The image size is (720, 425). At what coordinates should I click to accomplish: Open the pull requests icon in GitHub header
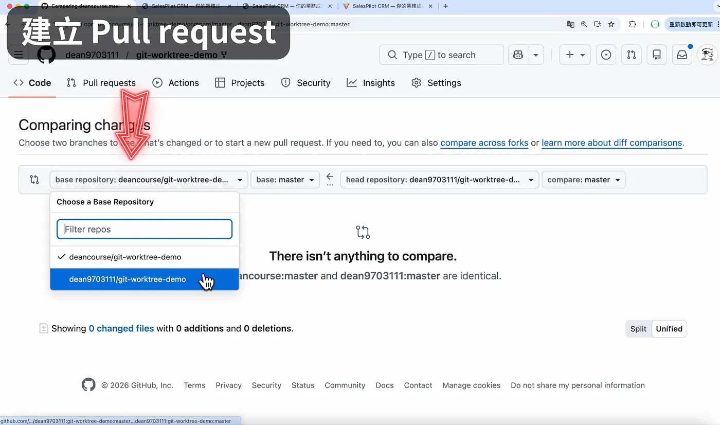click(632, 55)
